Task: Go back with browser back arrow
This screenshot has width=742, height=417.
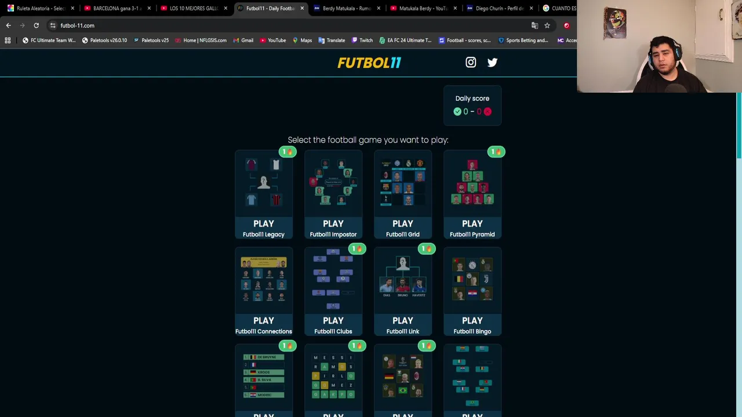Action: (8, 25)
